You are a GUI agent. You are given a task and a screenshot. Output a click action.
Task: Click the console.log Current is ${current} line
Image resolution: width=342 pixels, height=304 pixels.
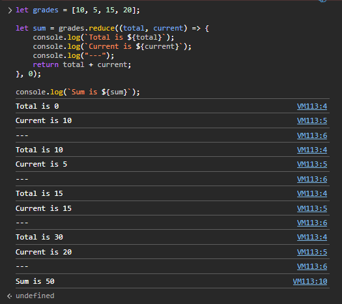tap(112, 47)
